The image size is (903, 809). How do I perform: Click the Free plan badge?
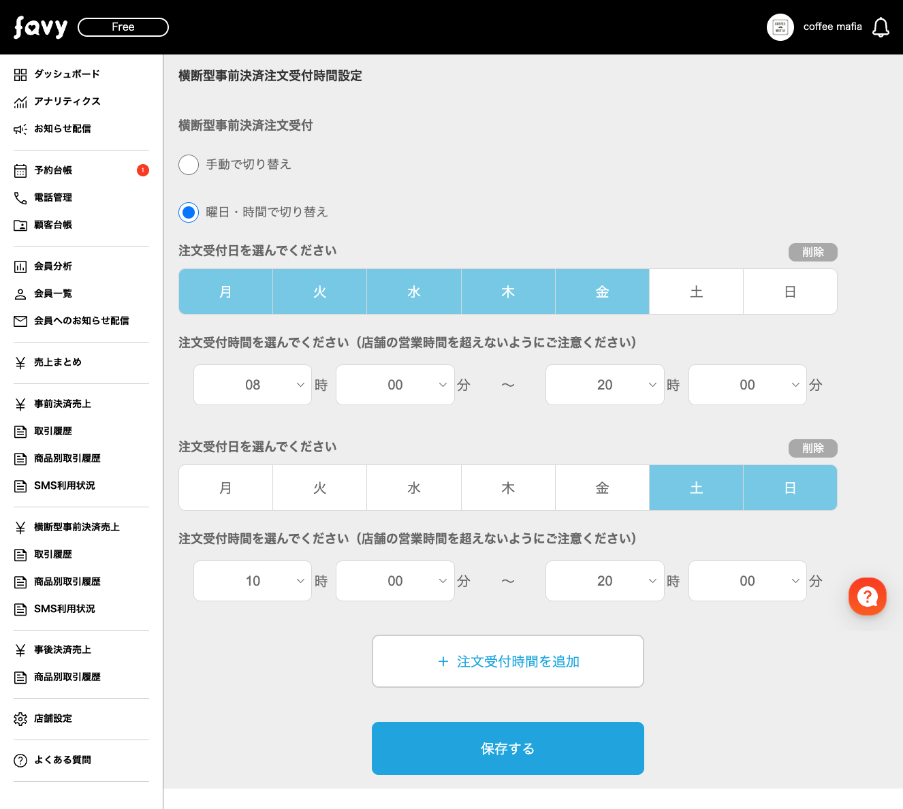123,27
